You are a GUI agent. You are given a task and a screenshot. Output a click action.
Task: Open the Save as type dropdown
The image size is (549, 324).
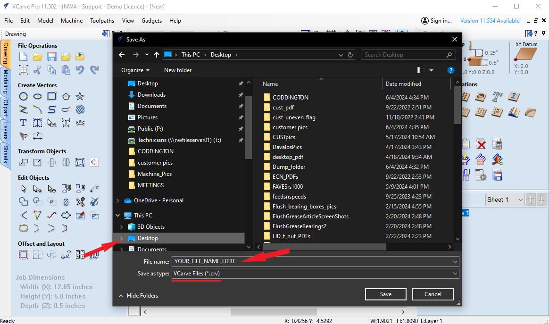(315, 274)
